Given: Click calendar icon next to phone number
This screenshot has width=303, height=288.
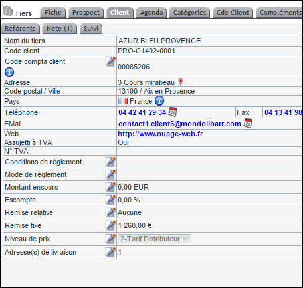Looking at the screenshot, I should 173,112.
